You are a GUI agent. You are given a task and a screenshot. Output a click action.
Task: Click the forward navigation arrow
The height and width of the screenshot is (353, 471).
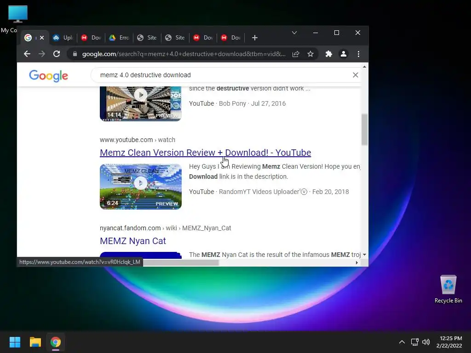pyautogui.click(x=42, y=54)
